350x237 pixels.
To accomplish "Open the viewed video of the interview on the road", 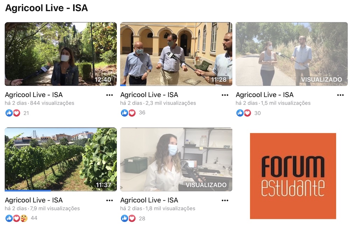I will coord(292,54).
